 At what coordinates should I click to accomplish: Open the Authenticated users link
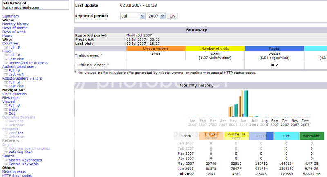19,67
